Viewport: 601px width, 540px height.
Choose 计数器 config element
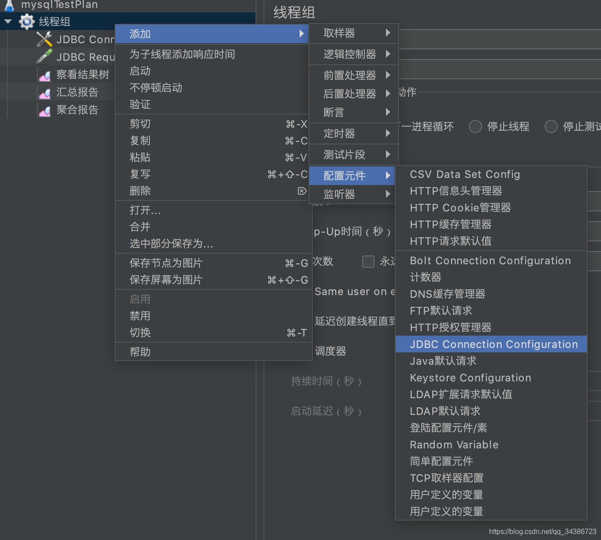[491, 277]
